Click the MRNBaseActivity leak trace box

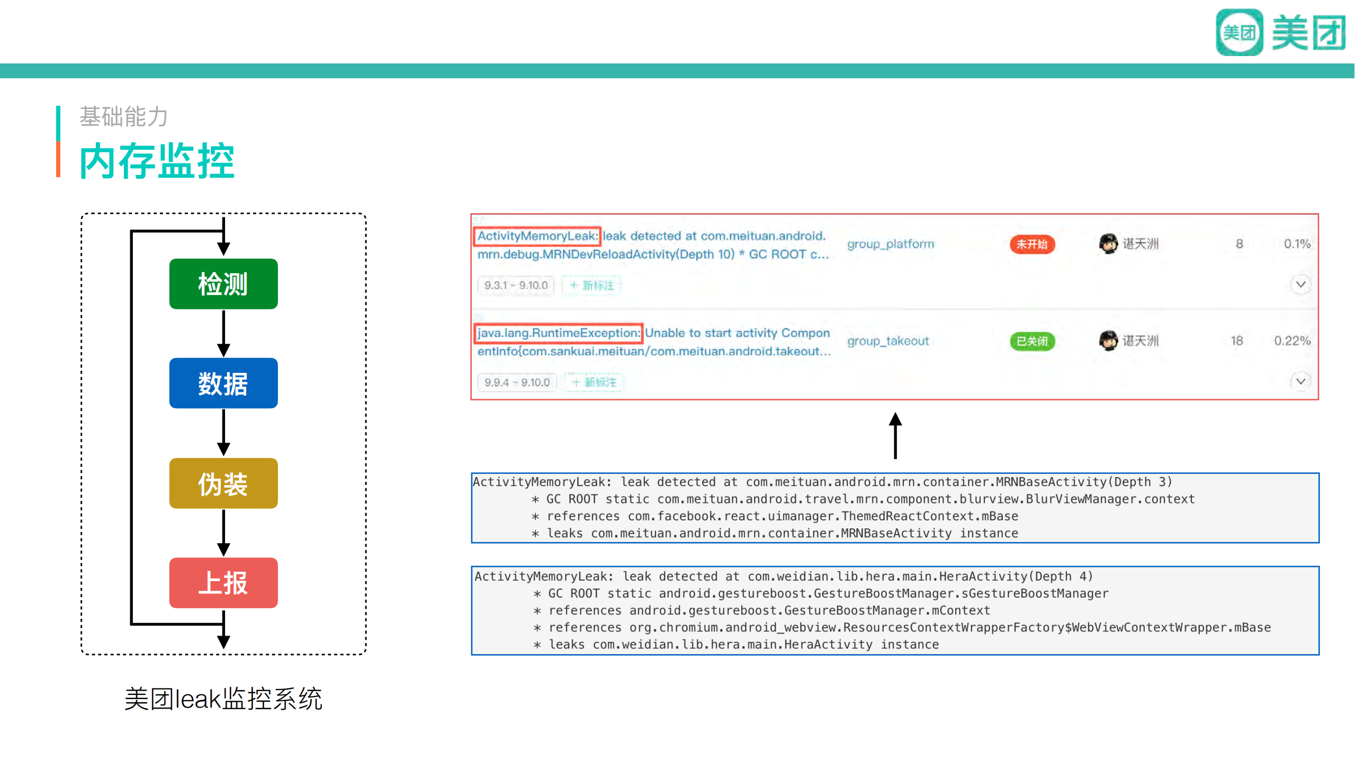(x=894, y=508)
